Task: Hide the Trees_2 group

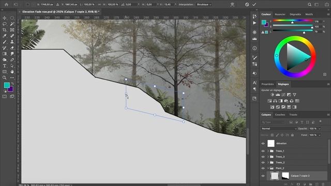Action: [263, 162]
